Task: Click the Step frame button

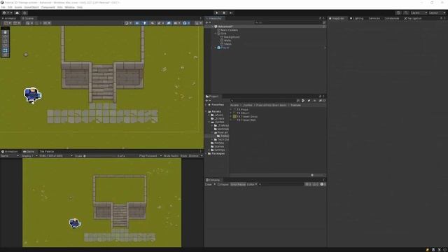Action: click(231, 13)
